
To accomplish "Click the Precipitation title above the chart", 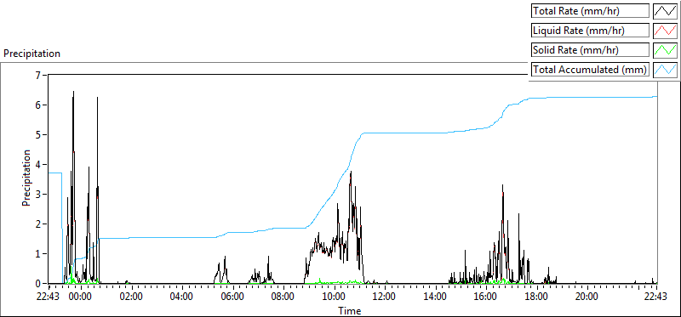I will 31,54.
